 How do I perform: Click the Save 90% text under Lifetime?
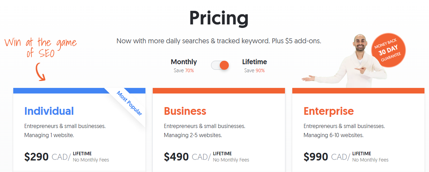coord(255,70)
